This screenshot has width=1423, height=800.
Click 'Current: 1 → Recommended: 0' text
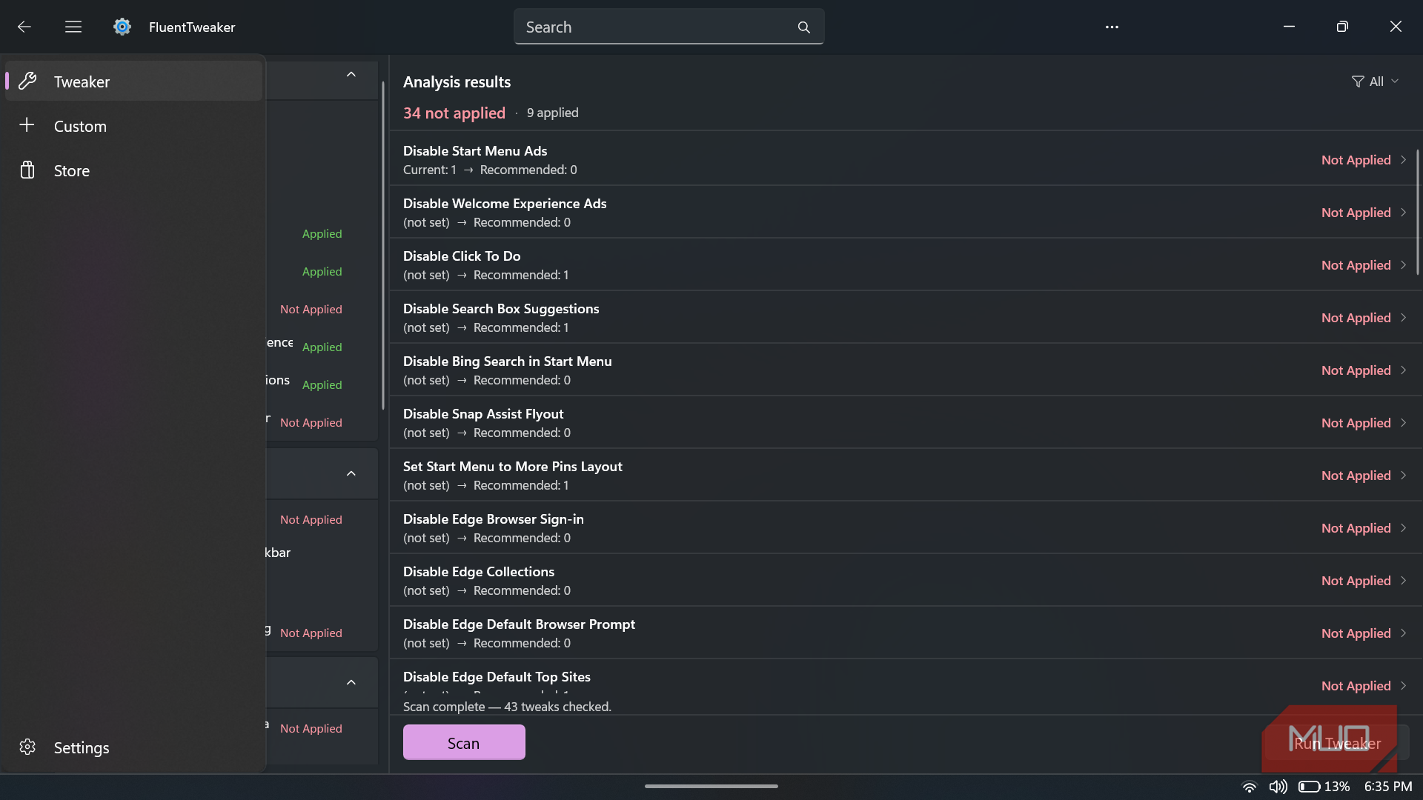pos(490,170)
